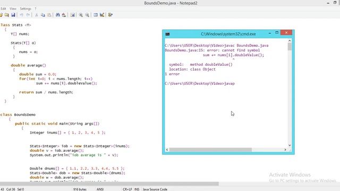Click the Copy toolbar icon

coord(43,15)
